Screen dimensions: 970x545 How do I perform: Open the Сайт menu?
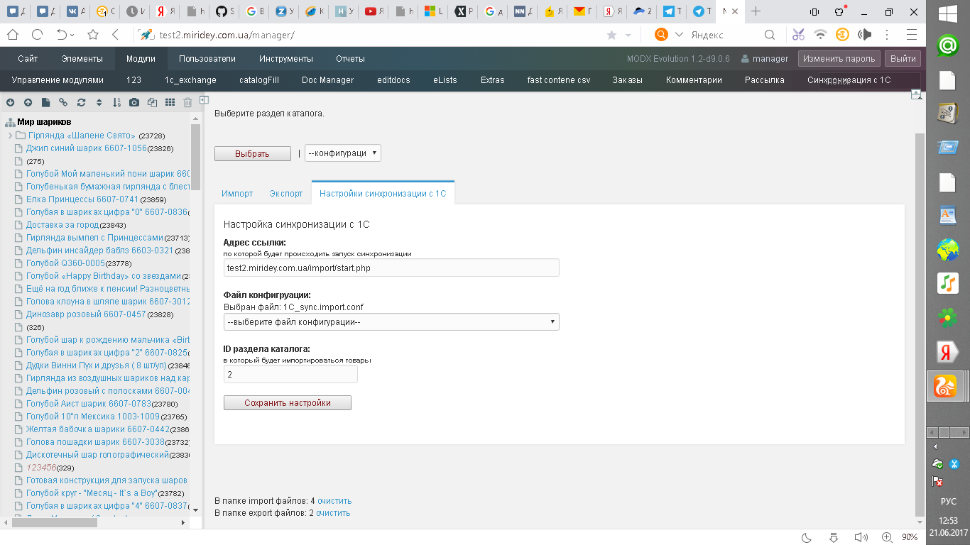[x=28, y=59]
